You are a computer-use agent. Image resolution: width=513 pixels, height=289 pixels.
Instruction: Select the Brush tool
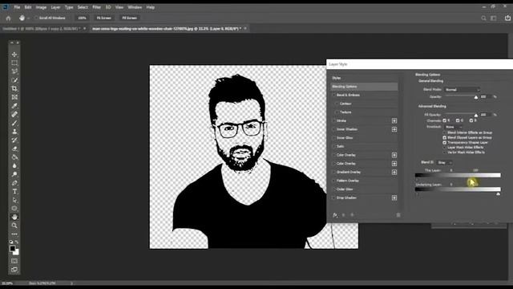coord(14,123)
